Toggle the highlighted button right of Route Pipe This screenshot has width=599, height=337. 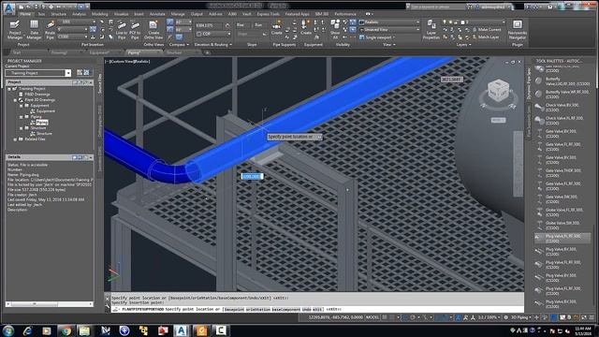click(93, 29)
